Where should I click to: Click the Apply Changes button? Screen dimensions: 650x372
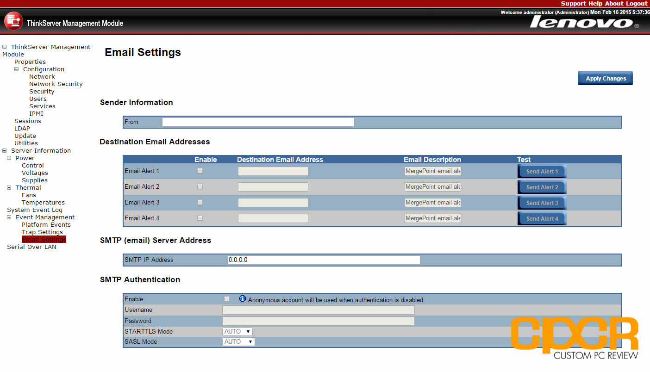[605, 78]
